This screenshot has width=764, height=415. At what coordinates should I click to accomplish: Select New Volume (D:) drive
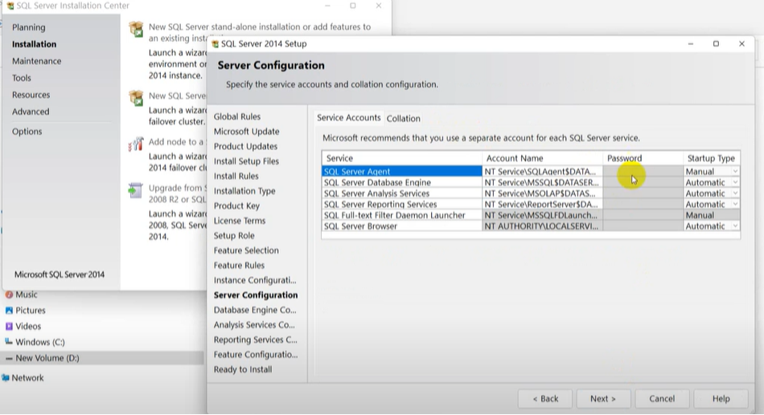(47, 359)
